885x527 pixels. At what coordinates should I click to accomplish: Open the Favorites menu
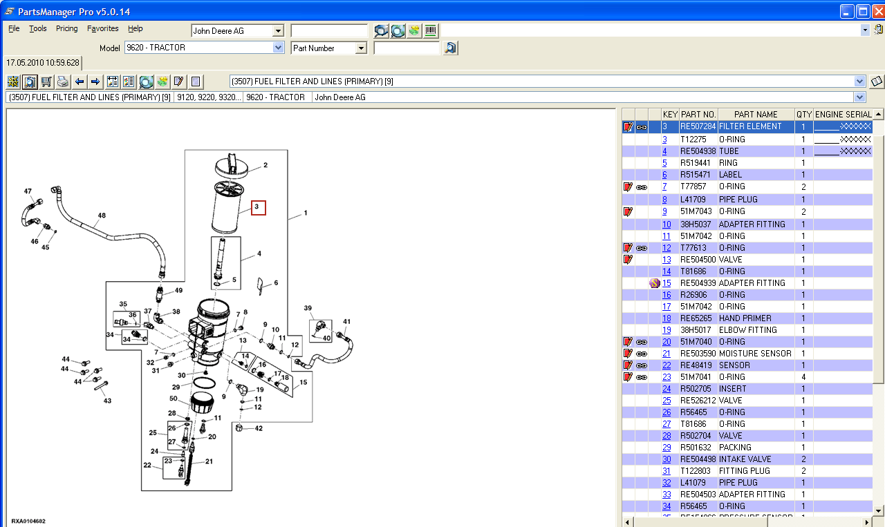(x=102, y=28)
